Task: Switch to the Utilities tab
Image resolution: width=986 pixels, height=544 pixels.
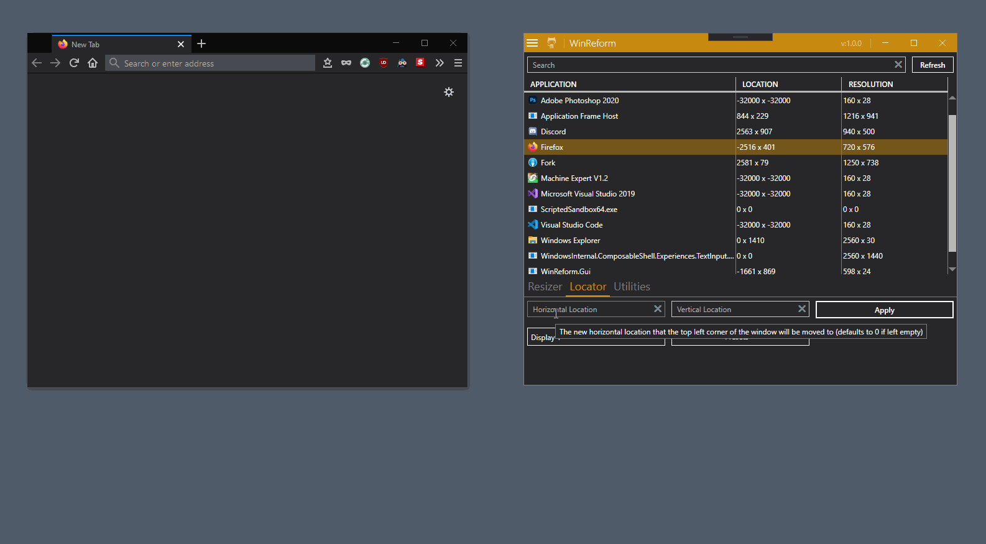Action: coord(632,287)
